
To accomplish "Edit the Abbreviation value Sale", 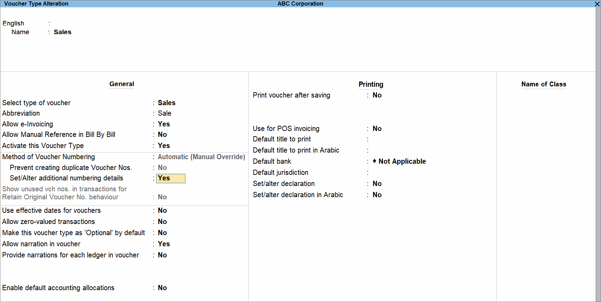I will pyautogui.click(x=164, y=113).
